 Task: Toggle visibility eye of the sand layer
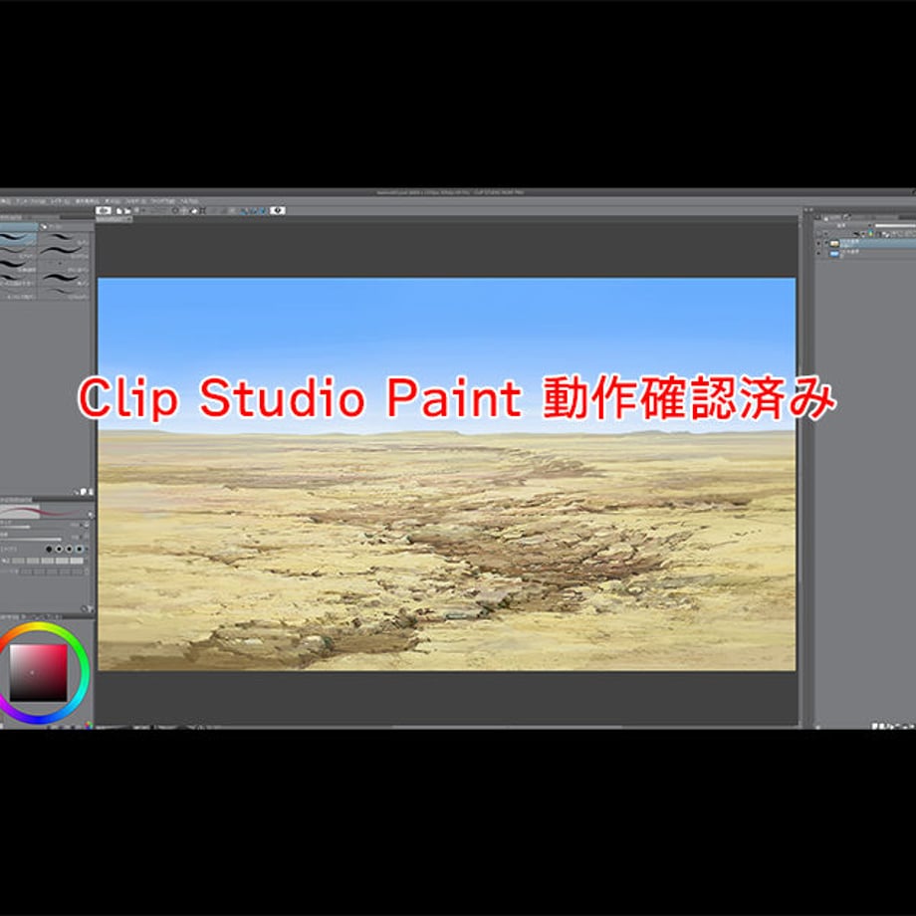pyautogui.click(x=818, y=243)
